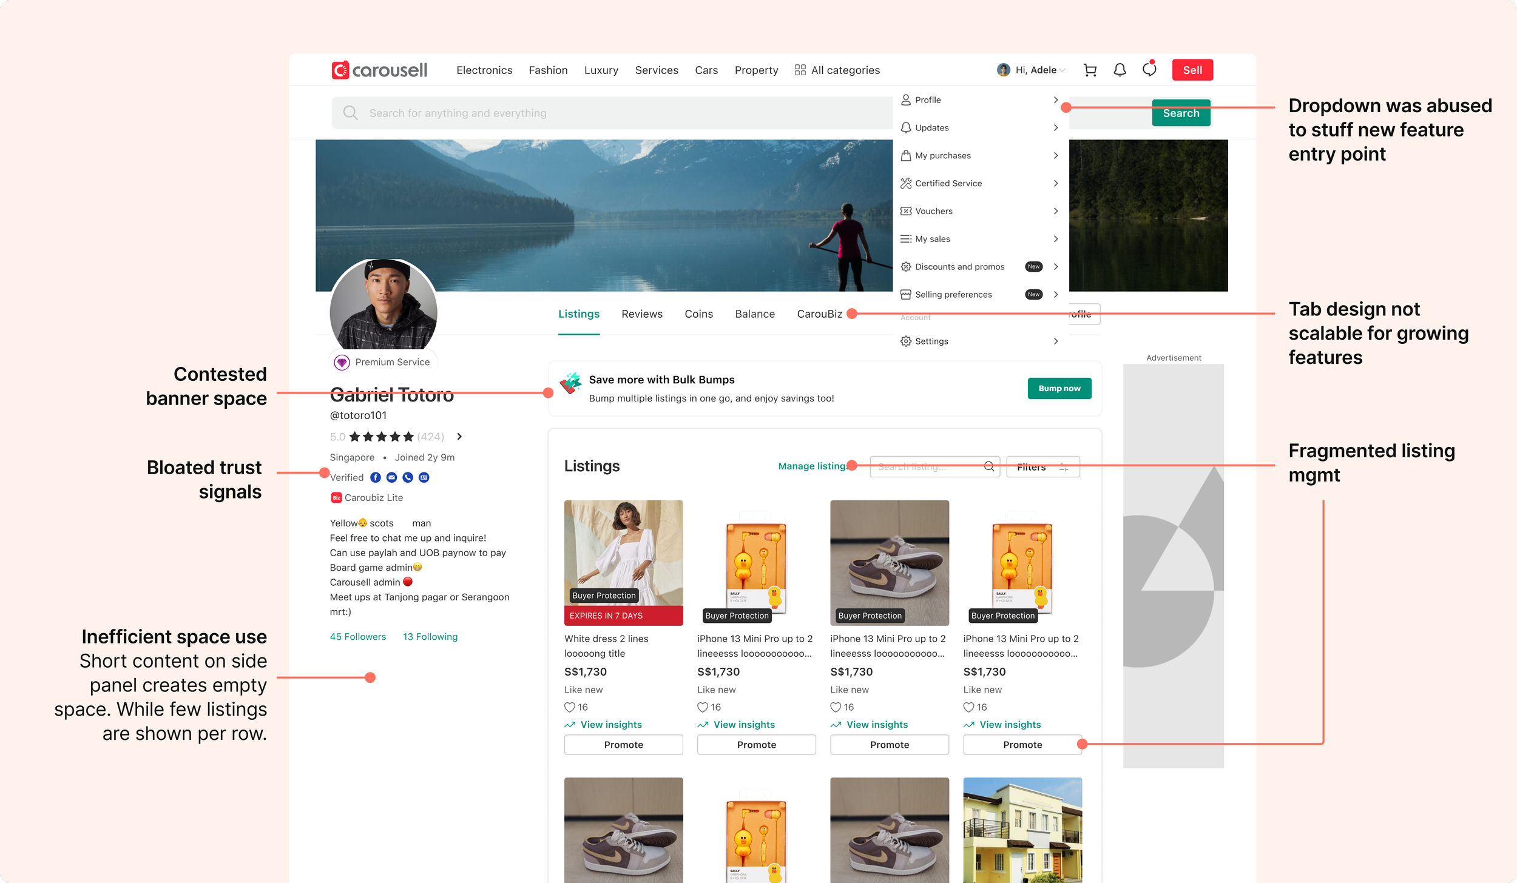This screenshot has height=883, width=1517.
Task: Click the All categories grid icon
Action: (800, 70)
